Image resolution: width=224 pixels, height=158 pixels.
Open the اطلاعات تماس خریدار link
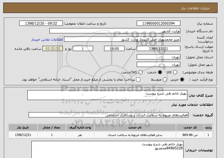(x=47, y=39)
